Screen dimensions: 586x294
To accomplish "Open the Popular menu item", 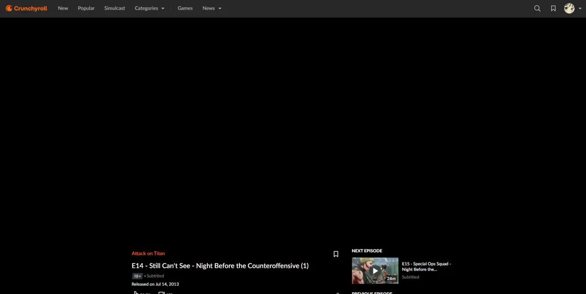I will point(86,8).
